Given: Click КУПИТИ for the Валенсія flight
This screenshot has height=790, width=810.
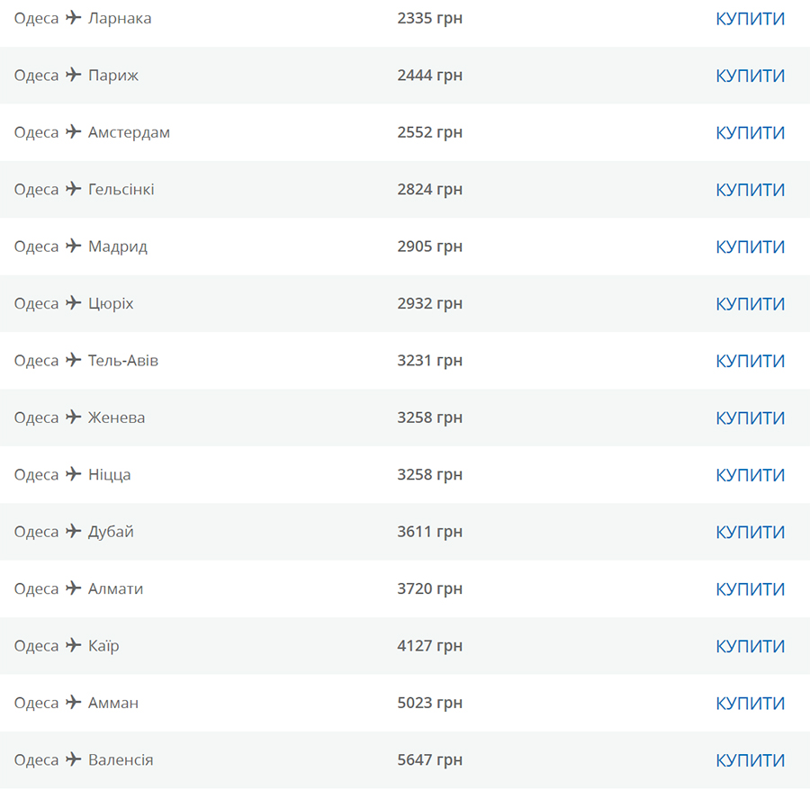Looking at the screenshot, I should point(750,760).
